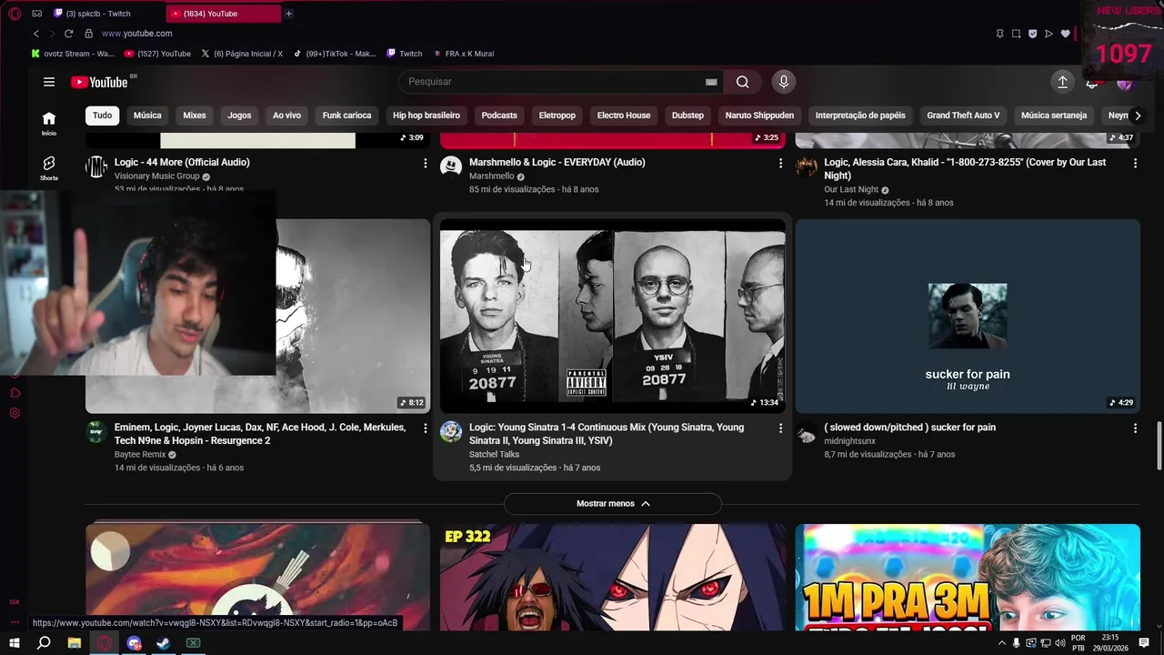
Task: Open the on-screen keyboard in search box
Action: pyautogui.click(x=711, y=82)
